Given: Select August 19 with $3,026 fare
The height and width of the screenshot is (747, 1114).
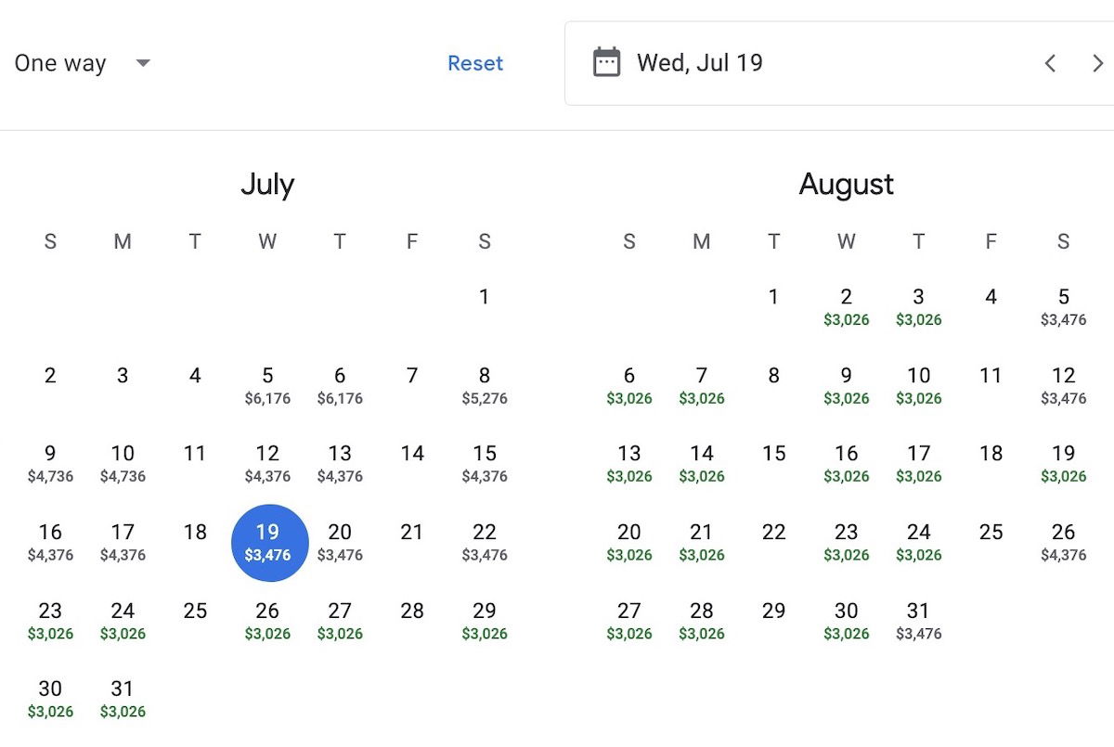Looking at the screenshot, I should click(1064, 463).
